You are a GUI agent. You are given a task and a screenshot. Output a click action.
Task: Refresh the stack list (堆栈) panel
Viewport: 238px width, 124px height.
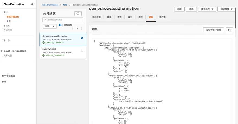click(78, 13)
